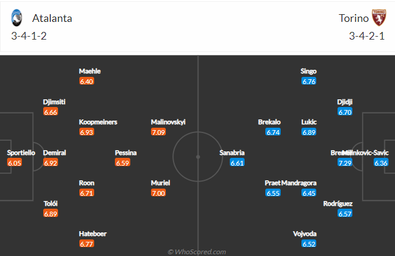
Task: Open Brekalo's player name
Action: pos(269,122)
